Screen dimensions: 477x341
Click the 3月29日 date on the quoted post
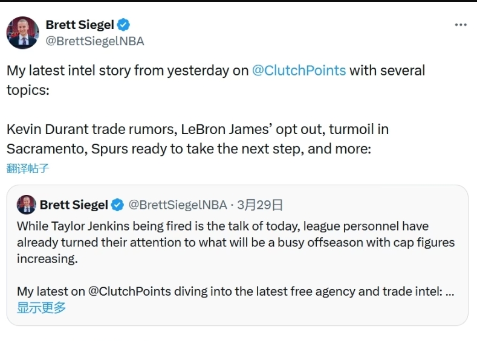(260, 205)
